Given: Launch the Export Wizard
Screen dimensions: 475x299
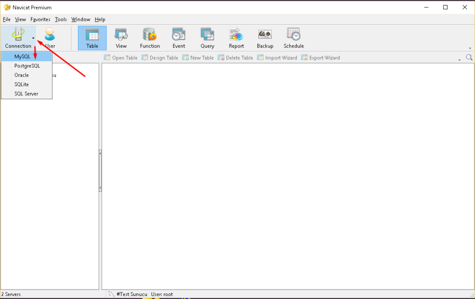Looking at the screenshot, I should pyautogui.click(x=322, y=57).
